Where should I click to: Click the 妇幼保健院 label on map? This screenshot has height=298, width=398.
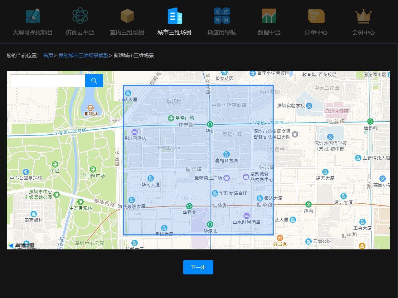tap(336, 111)
